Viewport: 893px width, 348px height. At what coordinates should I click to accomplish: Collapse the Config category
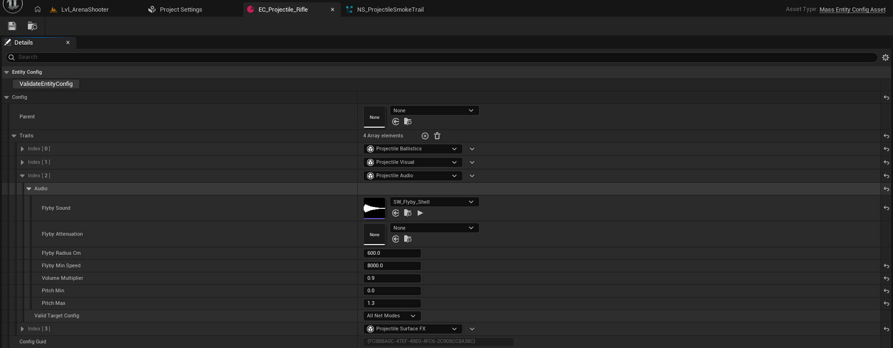pos(7,97)
